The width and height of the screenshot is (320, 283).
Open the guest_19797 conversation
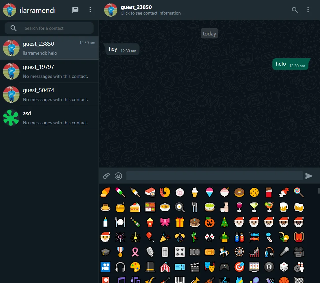click(x=49, y=71)
